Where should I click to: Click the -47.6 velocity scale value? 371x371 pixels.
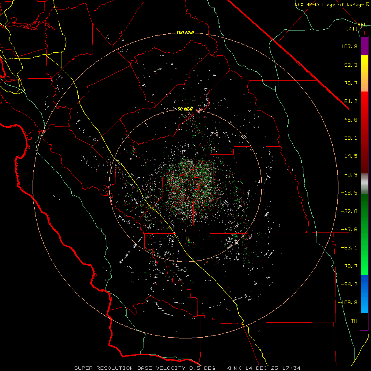[349, 230]
